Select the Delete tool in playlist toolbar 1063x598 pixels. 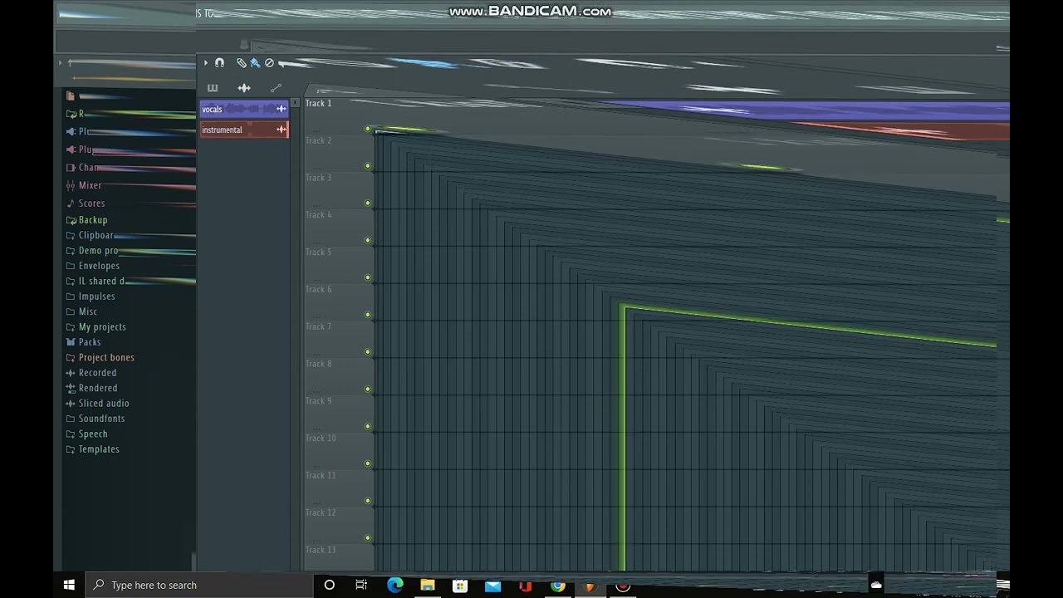(269, 62)
